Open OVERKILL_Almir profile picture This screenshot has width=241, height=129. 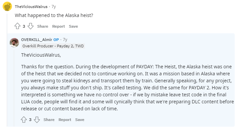tap(14, 42)
